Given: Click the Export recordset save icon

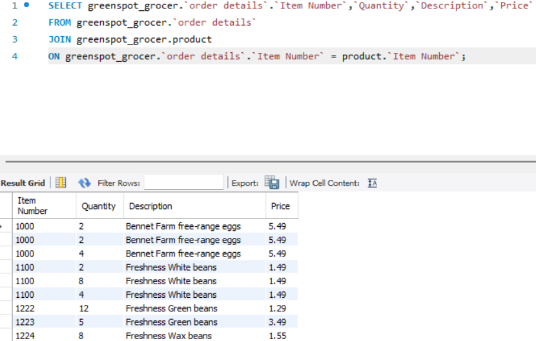Looking at the screenshot, I should [272, 182].
